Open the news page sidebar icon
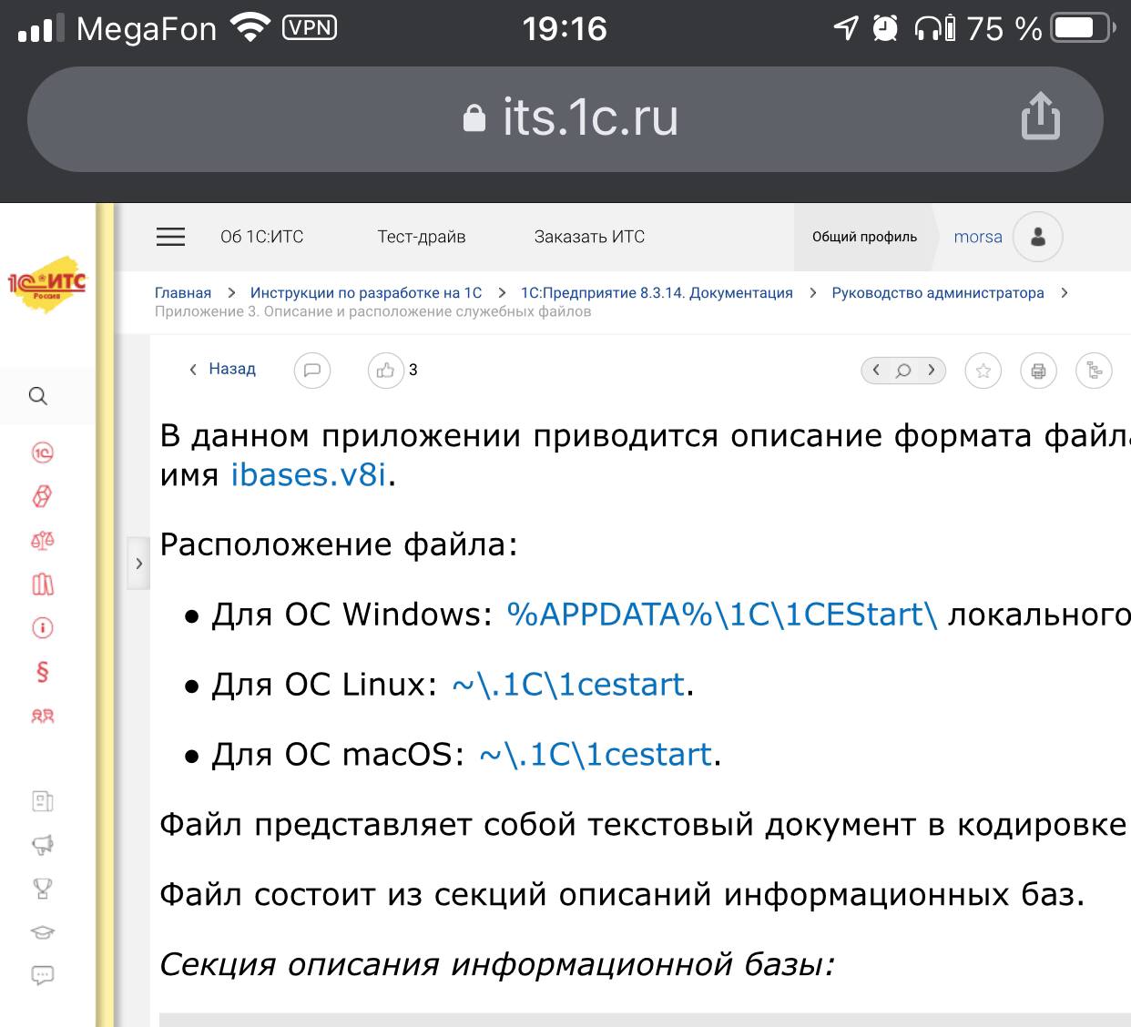The width and height of the screenshot is (1131, 1027). coord(43,801)
